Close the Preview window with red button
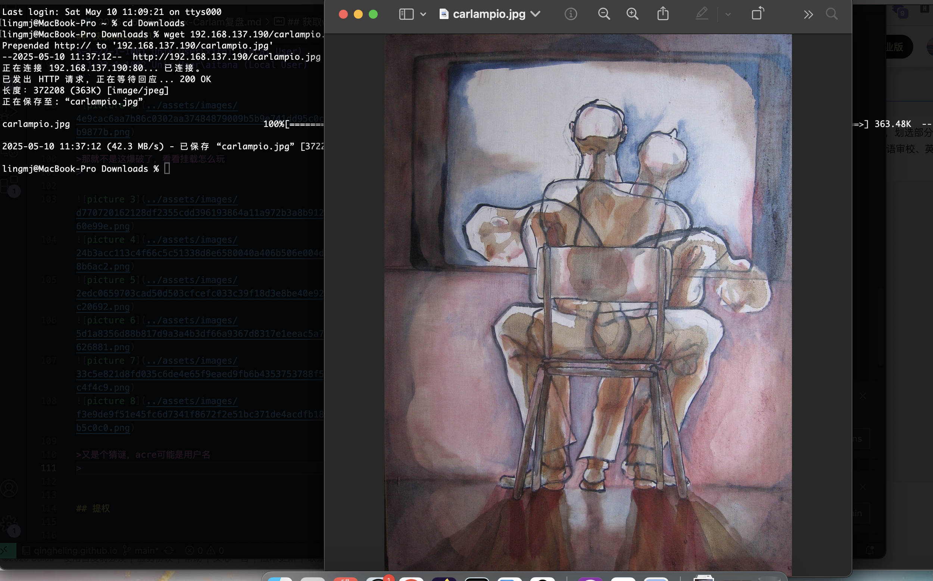Viewport: 933px width, 581px height. [x=343, y=14]
